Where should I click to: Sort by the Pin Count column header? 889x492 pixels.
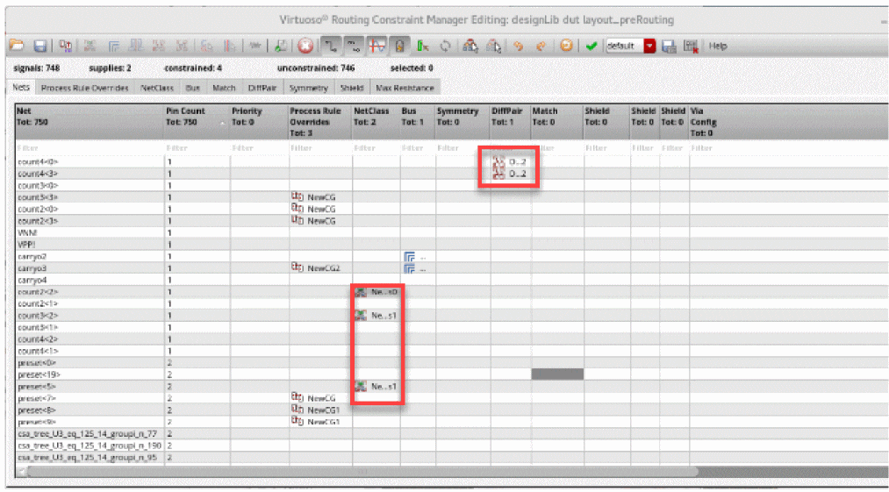197,122
